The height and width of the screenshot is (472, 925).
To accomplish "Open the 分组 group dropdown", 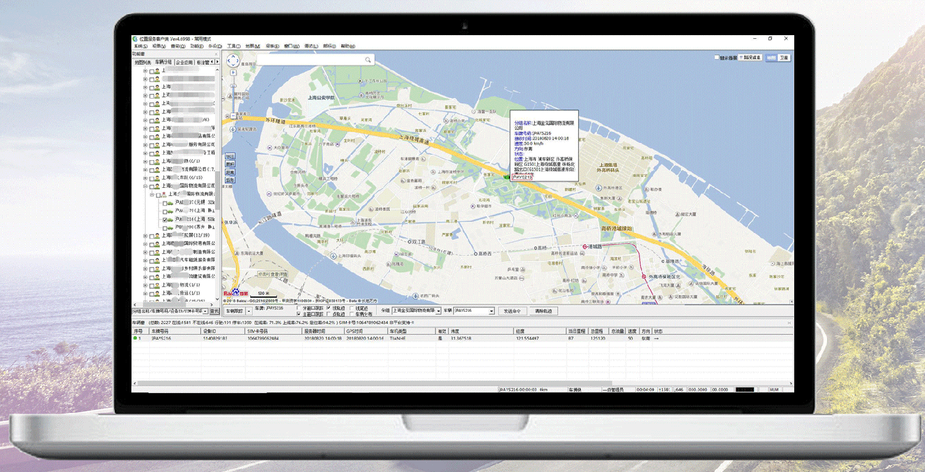I will click(438, 311).
